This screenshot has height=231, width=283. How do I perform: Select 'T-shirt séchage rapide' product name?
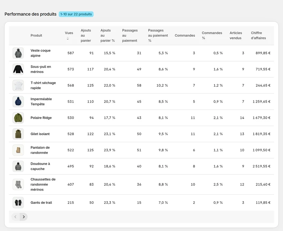point(43,85)
